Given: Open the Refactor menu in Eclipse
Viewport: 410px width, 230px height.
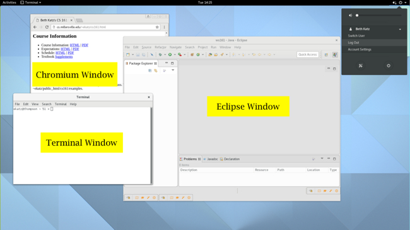Looking at the screenshot, I should click(160, 47).
